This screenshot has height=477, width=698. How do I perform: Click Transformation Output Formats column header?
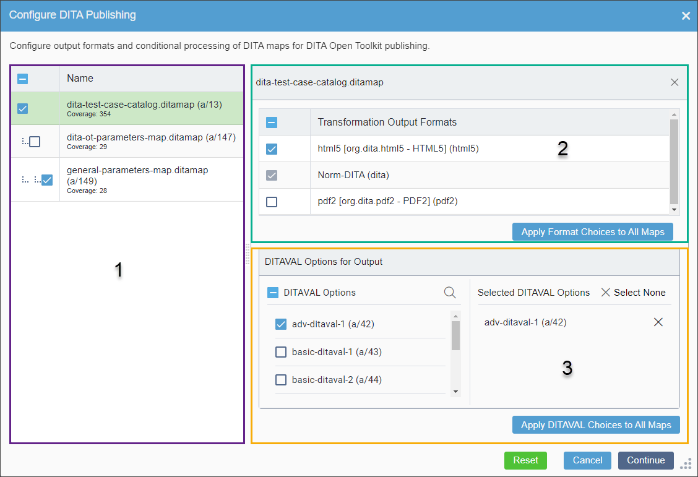(489, 122)
